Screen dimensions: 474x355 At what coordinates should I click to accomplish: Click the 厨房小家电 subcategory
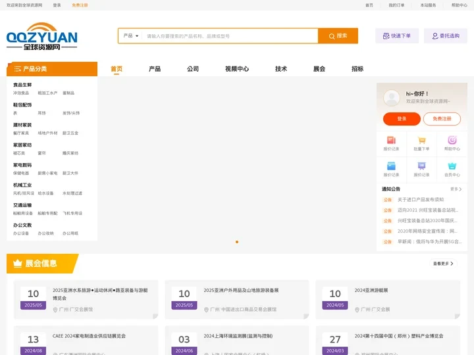47,174
